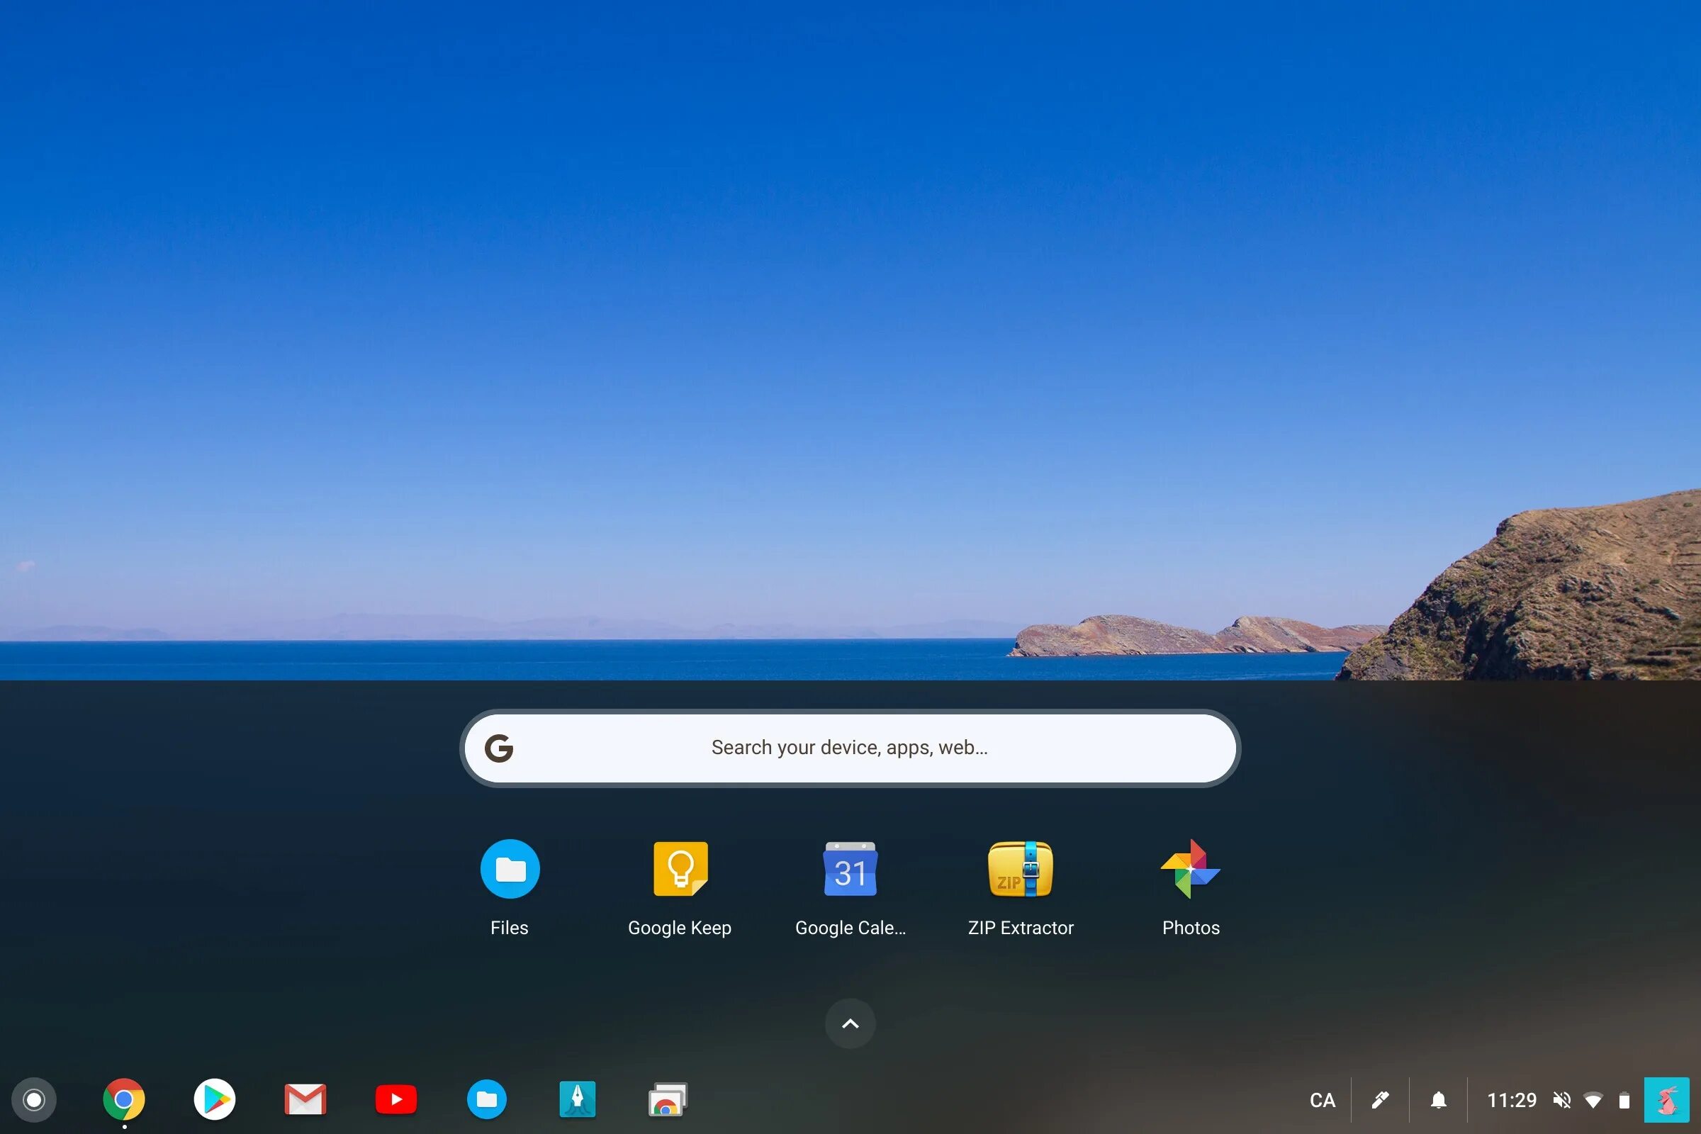Open Gmail from the shelf
Screen dimensions: 1701x1134
click(305, 1099)
